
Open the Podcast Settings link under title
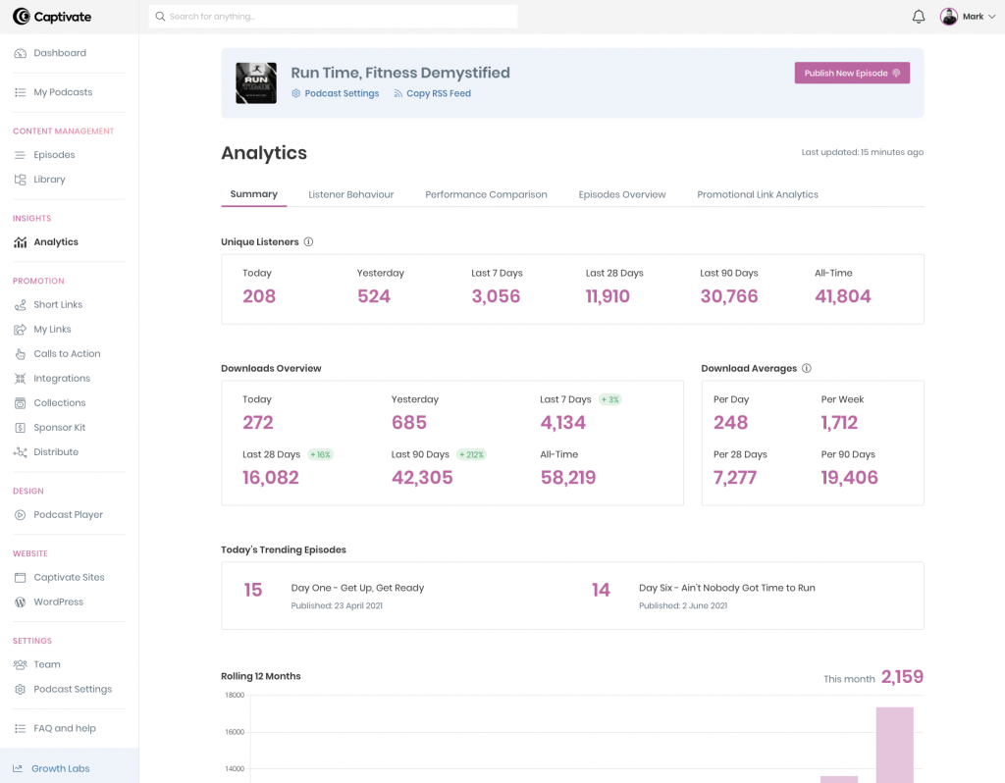pos(341,94)
